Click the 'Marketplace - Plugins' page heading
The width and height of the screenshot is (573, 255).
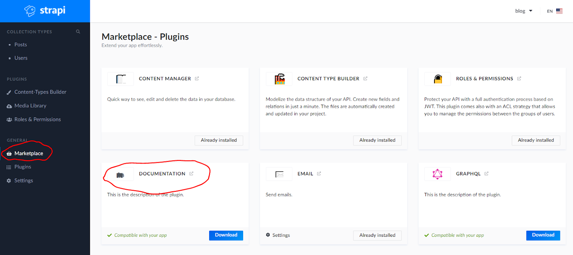click(145, 37)
